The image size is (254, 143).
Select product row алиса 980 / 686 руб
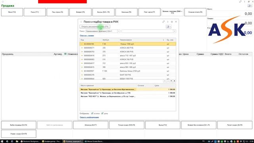point(128,67)
